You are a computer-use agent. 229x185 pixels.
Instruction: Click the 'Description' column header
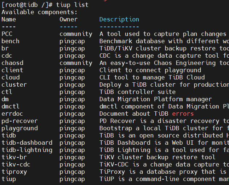point(119,20)
